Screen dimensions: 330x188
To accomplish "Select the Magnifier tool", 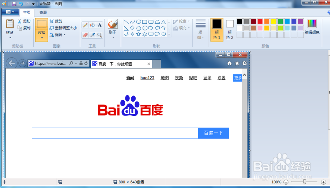I will [x=100, y=35].
